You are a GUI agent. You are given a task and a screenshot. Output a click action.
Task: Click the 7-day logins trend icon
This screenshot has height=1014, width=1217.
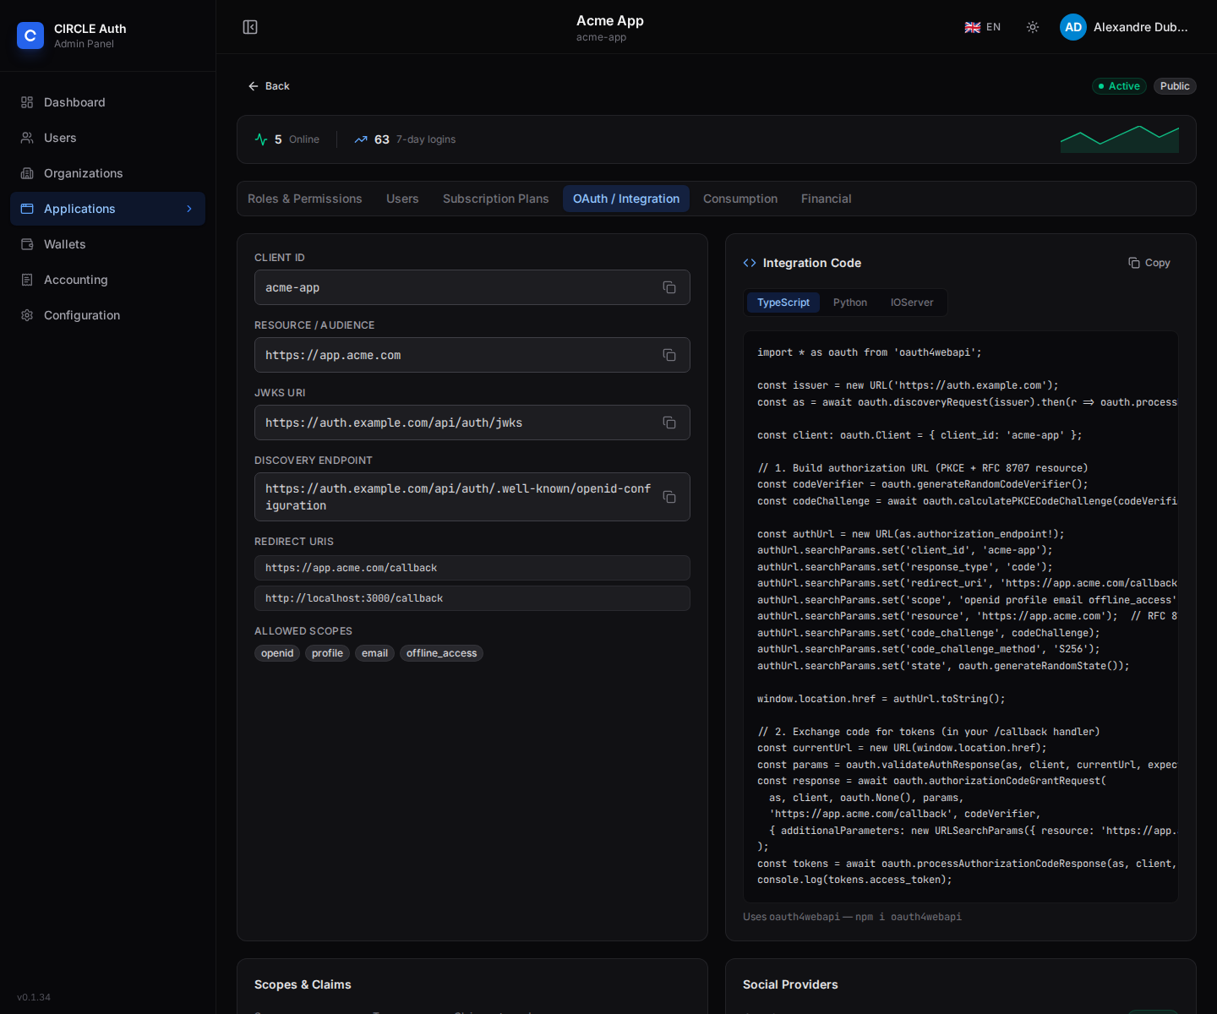click(x=361, y=139)
